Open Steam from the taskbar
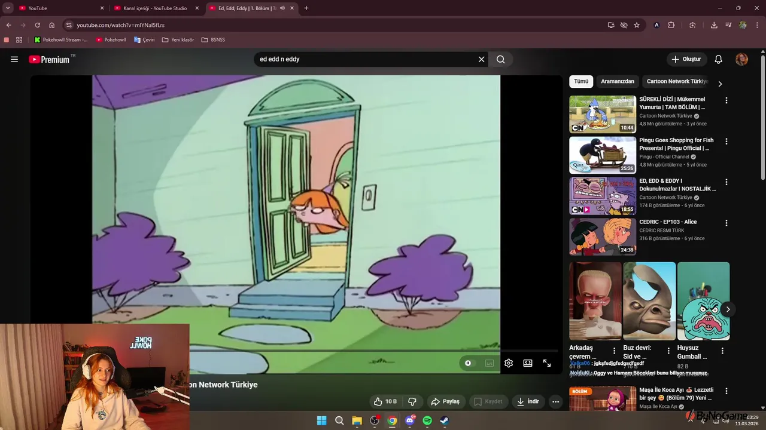Screen dimensions: 766x430 (445, 420)
